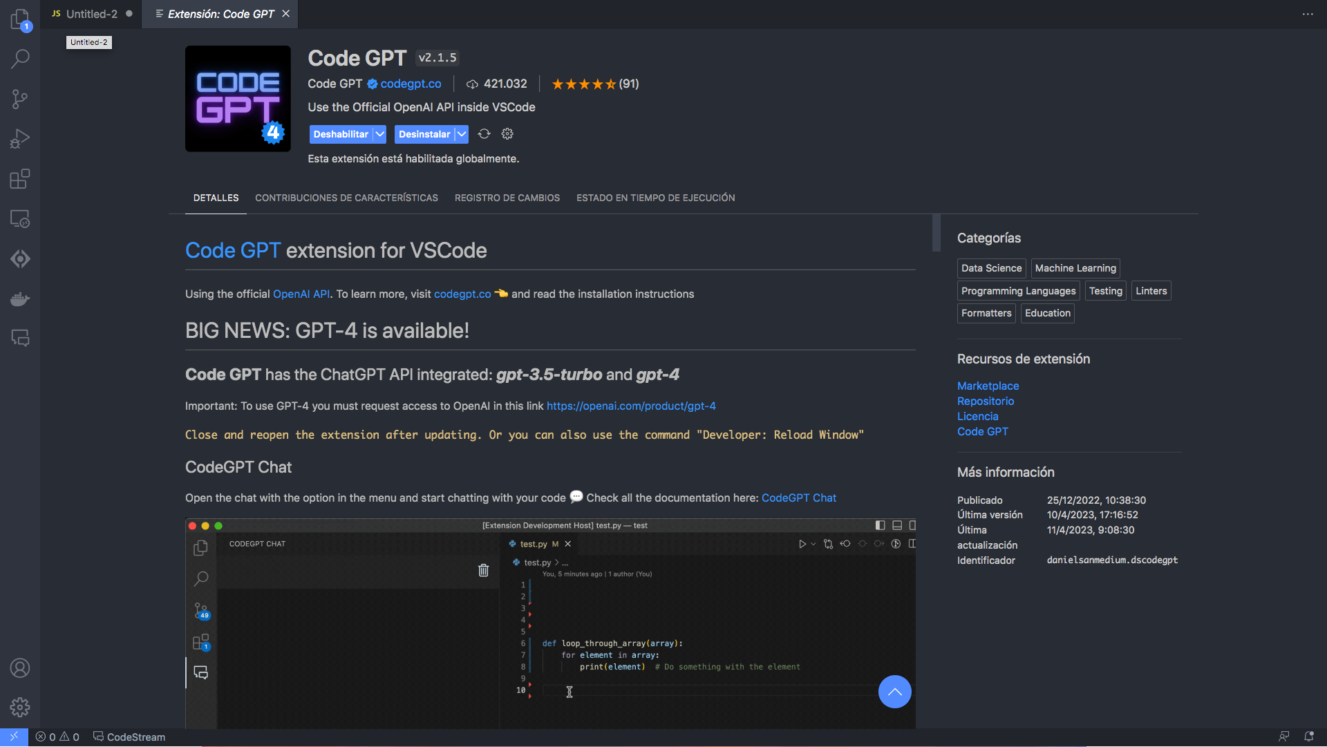Image resolution: width=1327 pixels, height=747 pixels.
Task: Click the identifier danielsanmedium.dscodegpt
Action: click(1112, 560)
